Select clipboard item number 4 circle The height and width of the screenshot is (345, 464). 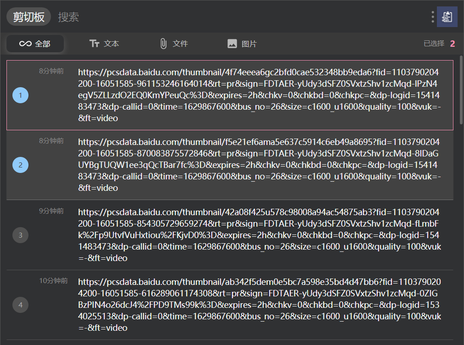[20, 305]
